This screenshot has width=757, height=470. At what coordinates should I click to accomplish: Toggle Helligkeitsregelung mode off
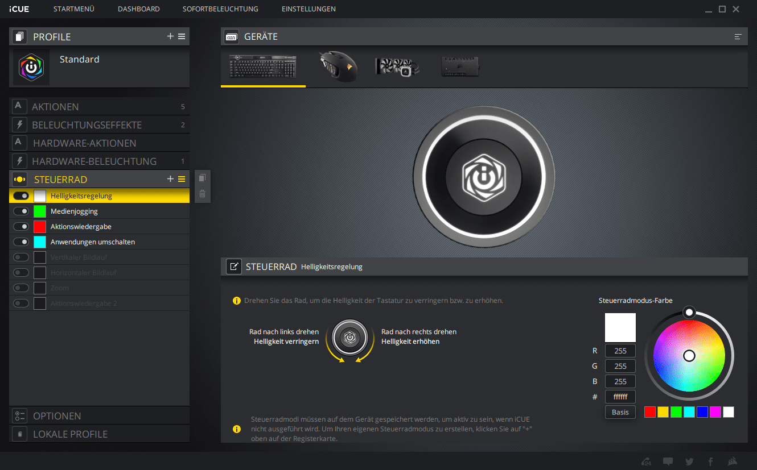tap(21, 196)
